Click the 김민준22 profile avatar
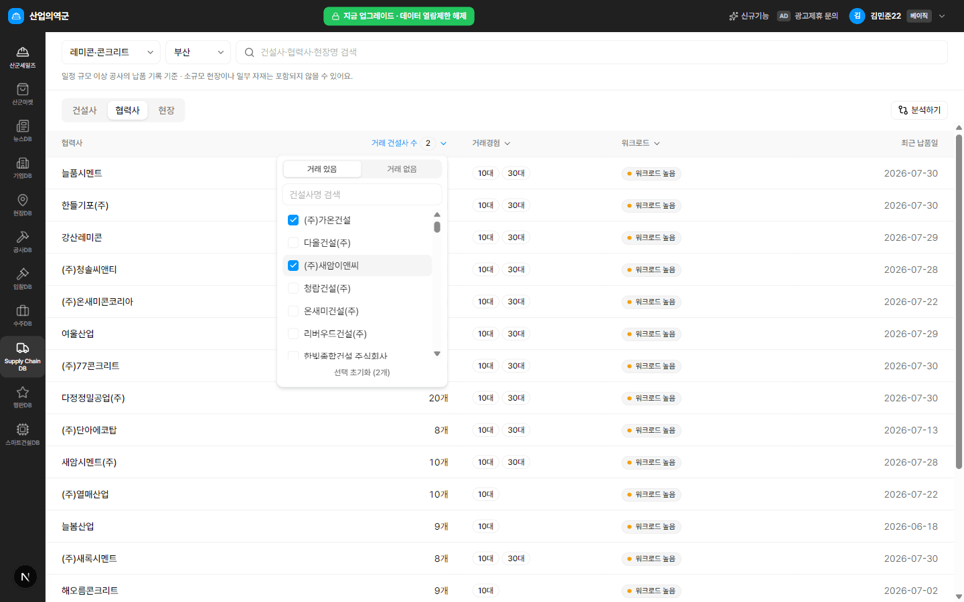This screenshot has height=602, width=964. [857, 16]
